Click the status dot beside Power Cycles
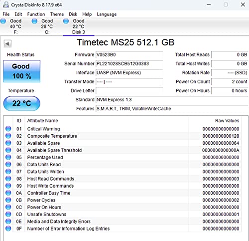 [8, 200]
